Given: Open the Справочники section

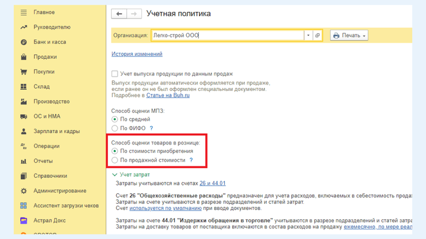Looking at the screenshot, I should point(50,176).
